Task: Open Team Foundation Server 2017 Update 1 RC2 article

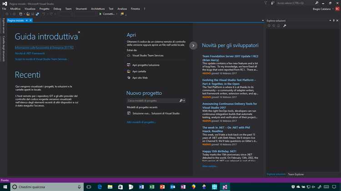Action: click(x=230, y=58)
